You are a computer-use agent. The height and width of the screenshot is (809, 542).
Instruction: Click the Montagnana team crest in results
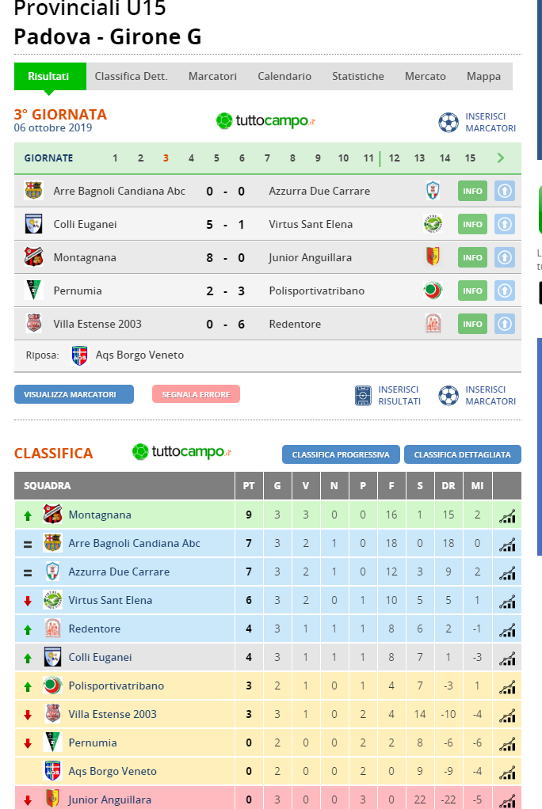[x=33, y=257]
